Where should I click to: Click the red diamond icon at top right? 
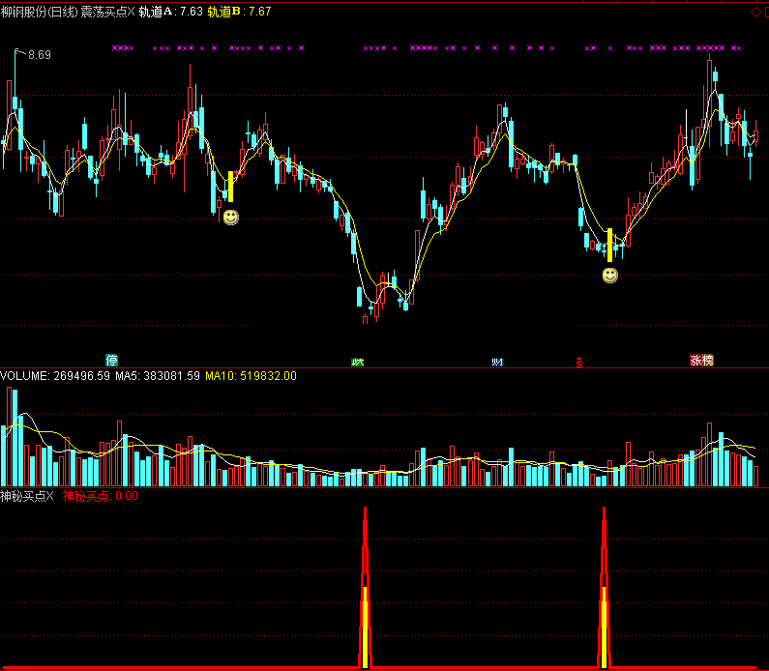755,13
